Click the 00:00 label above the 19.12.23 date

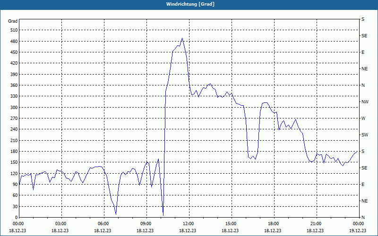pyautogui.click(x=359, y=223)
